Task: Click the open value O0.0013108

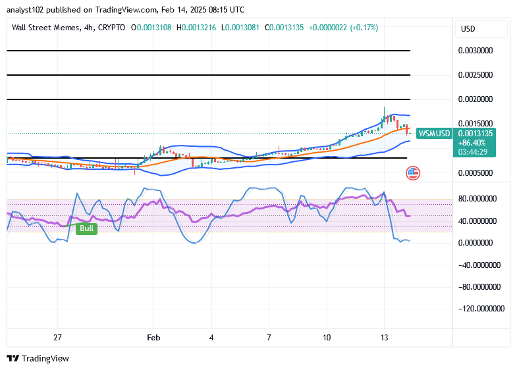Action: click(151, 28)
